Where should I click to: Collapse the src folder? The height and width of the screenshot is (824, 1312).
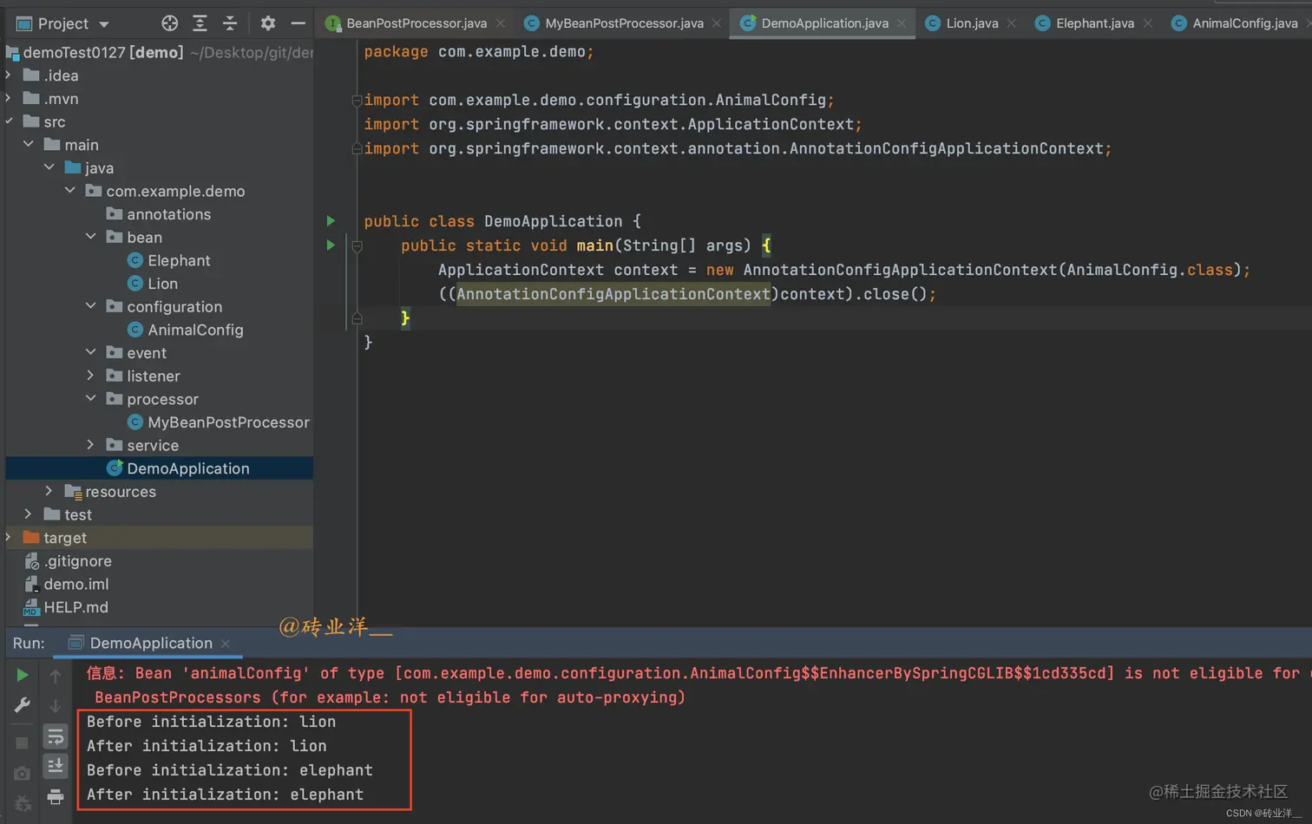(x=9, y=121)
